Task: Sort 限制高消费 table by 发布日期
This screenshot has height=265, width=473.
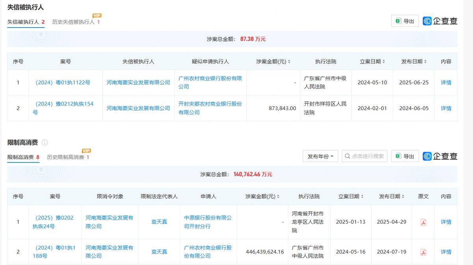Action: 403,197
